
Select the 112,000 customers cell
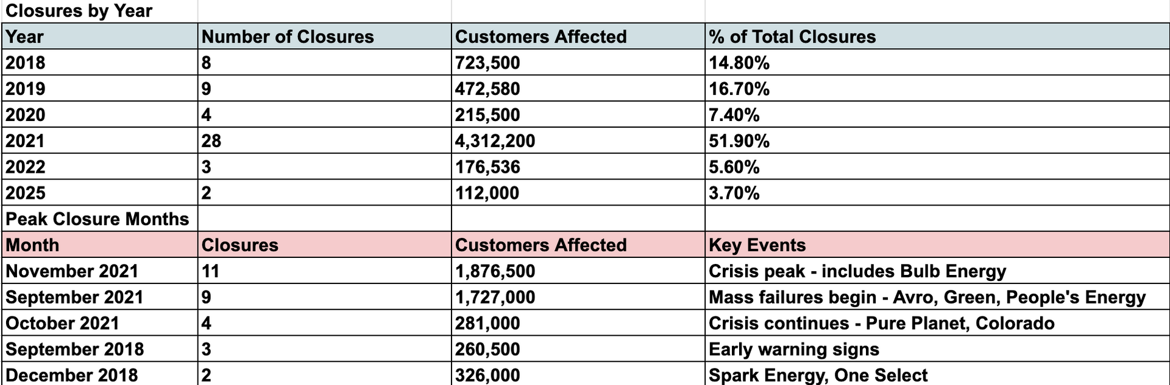(x=487, y=193)
